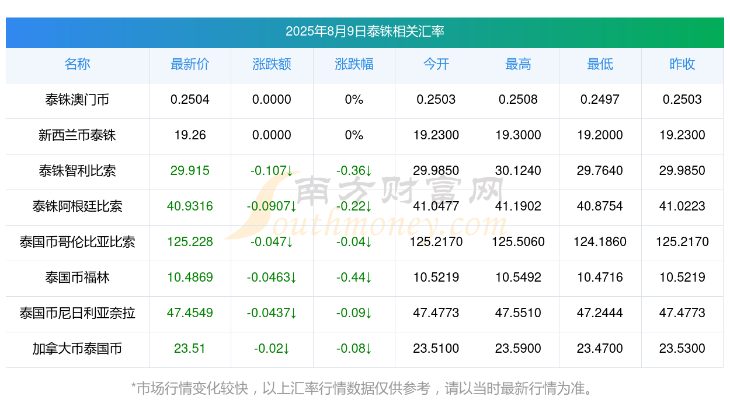Click previous close 23.5300
This screenshot has width=730, height=407.
[682, 349]
